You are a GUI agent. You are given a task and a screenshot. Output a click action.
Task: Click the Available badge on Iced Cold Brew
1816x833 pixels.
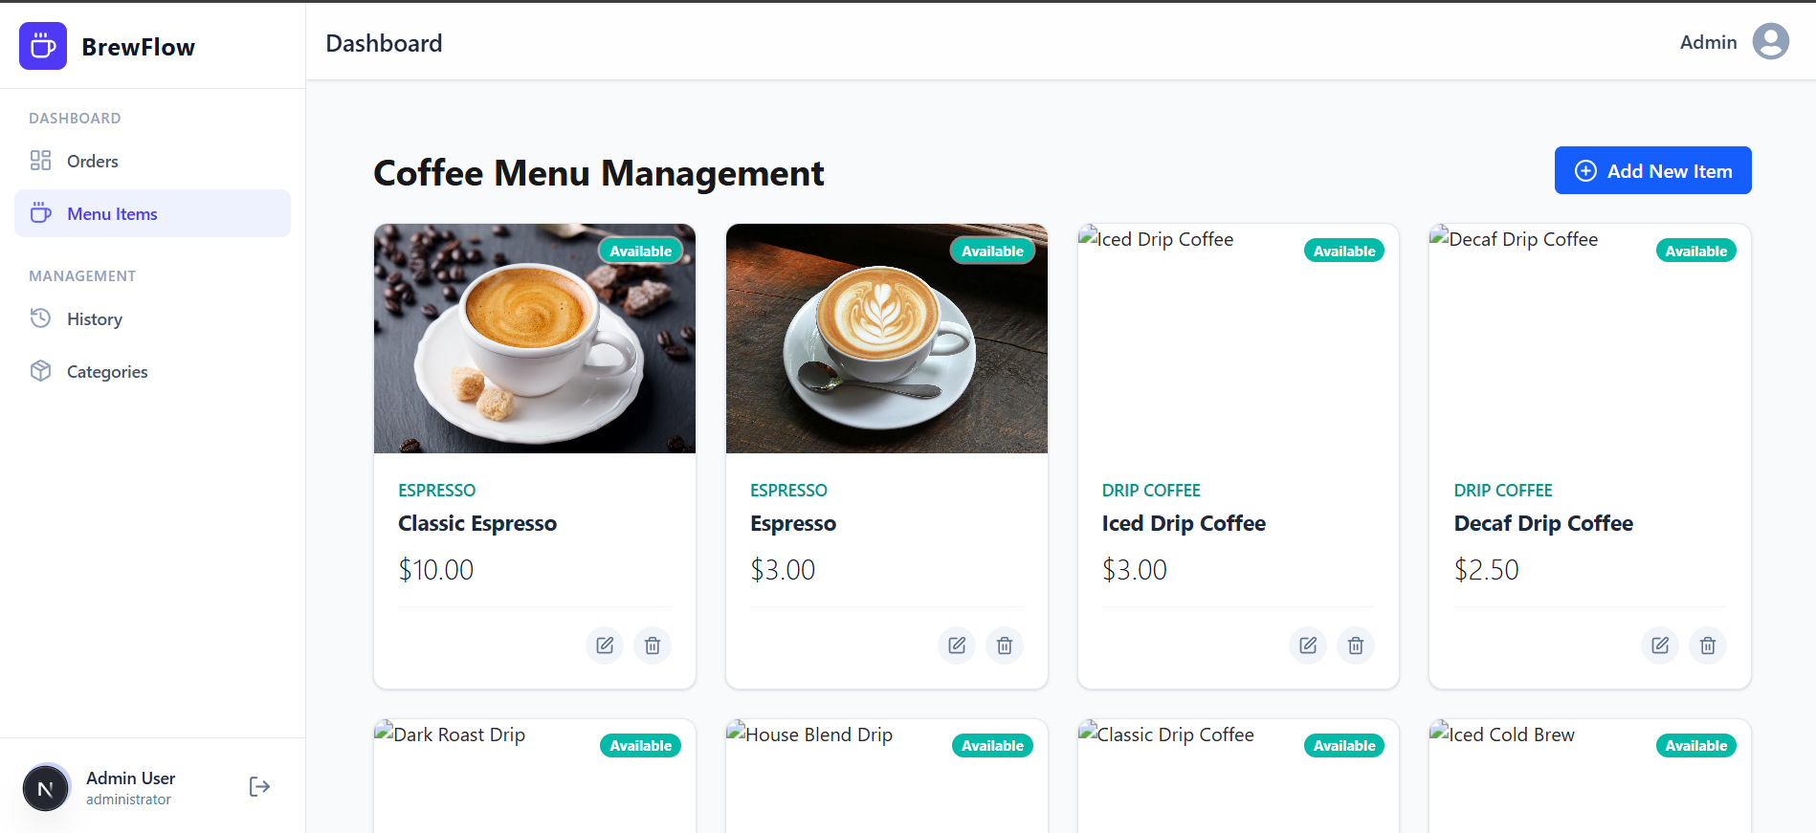[x=1696, y=746]
